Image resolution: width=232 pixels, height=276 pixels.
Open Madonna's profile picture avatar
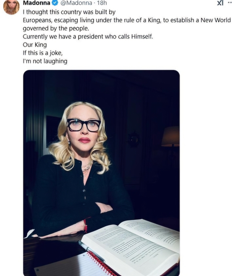[11, 7]
